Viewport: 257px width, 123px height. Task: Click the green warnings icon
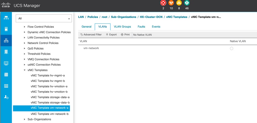[x=187, y=3]
